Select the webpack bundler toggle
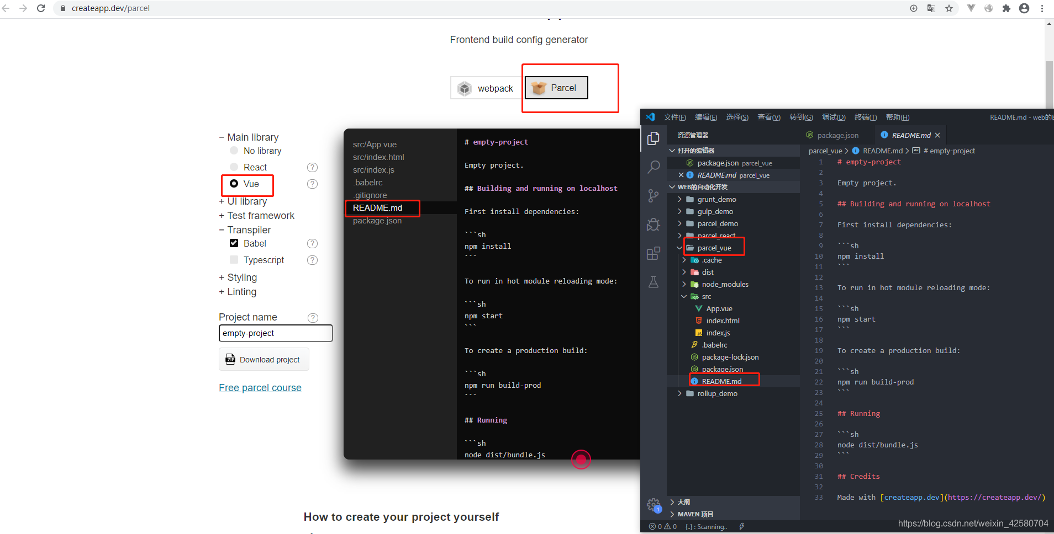The width and height of the screenshot is (1054, 534). (486, 88)
